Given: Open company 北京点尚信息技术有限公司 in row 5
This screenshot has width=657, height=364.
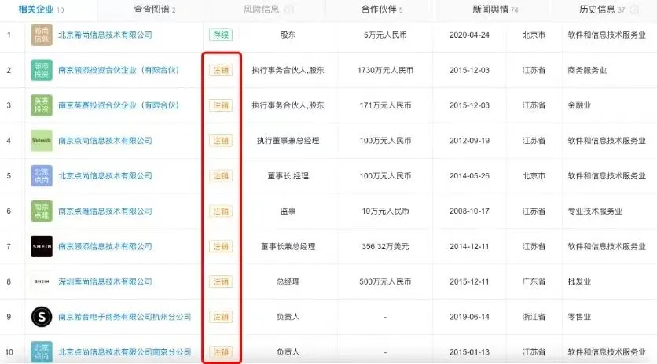Looking at the screenshot, I should [105, 175].
